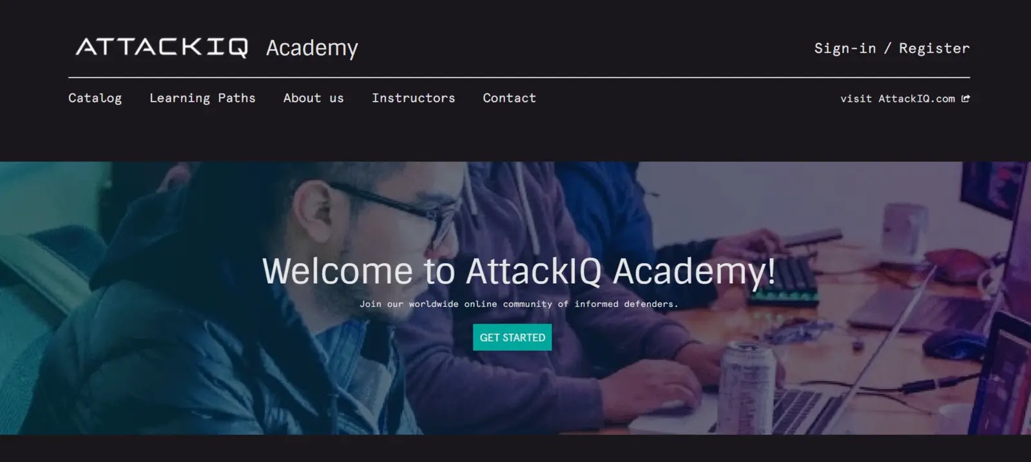Click the Register portion of the sign-in link
Image resolution: width=1031 pixels, height=462 pixels.
934,48
